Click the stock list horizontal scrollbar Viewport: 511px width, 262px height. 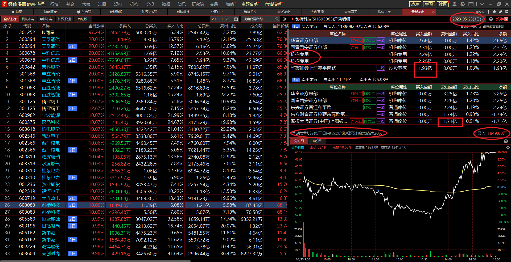click(95, 261)
